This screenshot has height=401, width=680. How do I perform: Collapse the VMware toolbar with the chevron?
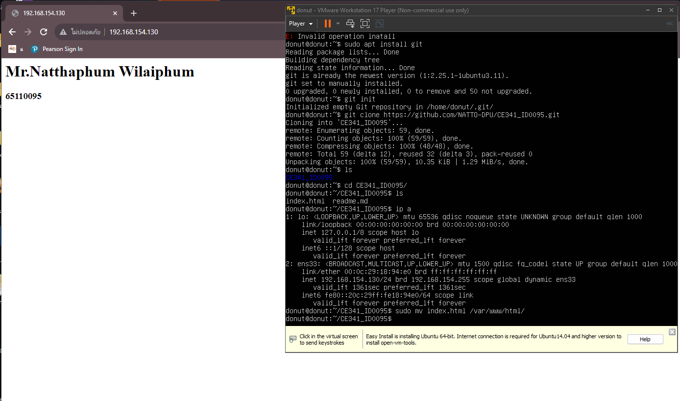tap(670, 23)
